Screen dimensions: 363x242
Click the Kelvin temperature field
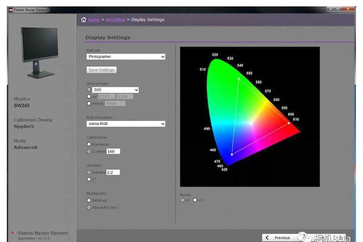pyautogui.click(x=115, y=103)
